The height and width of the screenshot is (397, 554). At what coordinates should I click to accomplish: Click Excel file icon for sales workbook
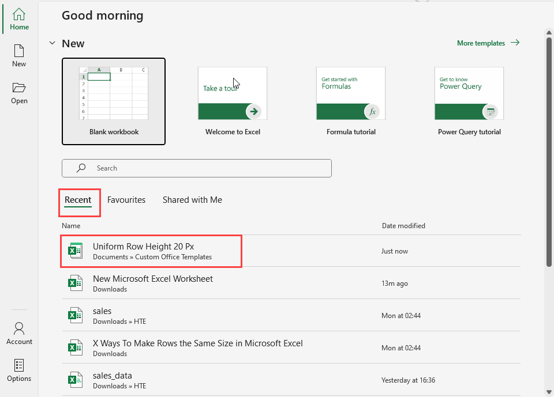point(75,315)
